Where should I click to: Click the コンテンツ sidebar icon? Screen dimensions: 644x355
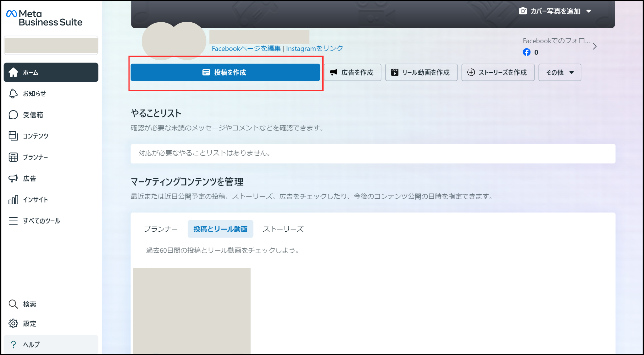[x=13, y=136]
